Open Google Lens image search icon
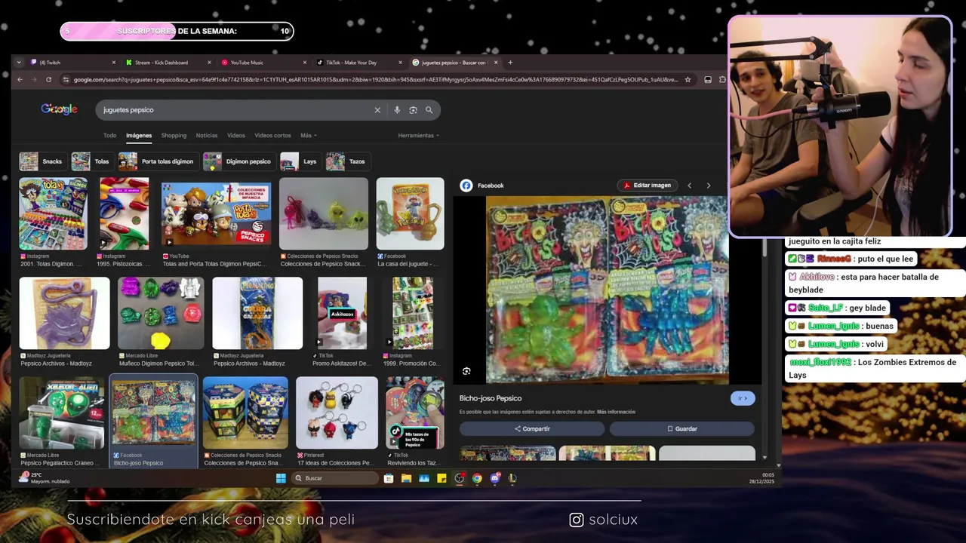966x543 pixels. click(413, 110)
